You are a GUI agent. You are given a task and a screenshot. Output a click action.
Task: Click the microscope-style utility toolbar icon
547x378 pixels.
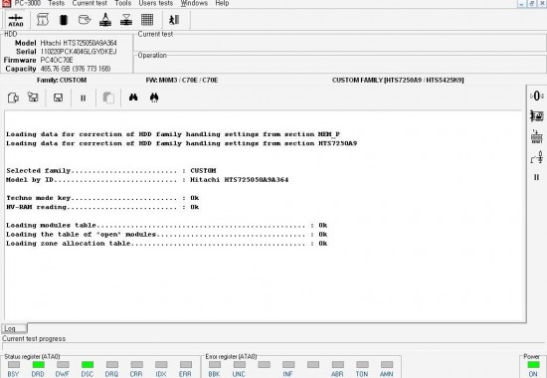pos(105,20)
